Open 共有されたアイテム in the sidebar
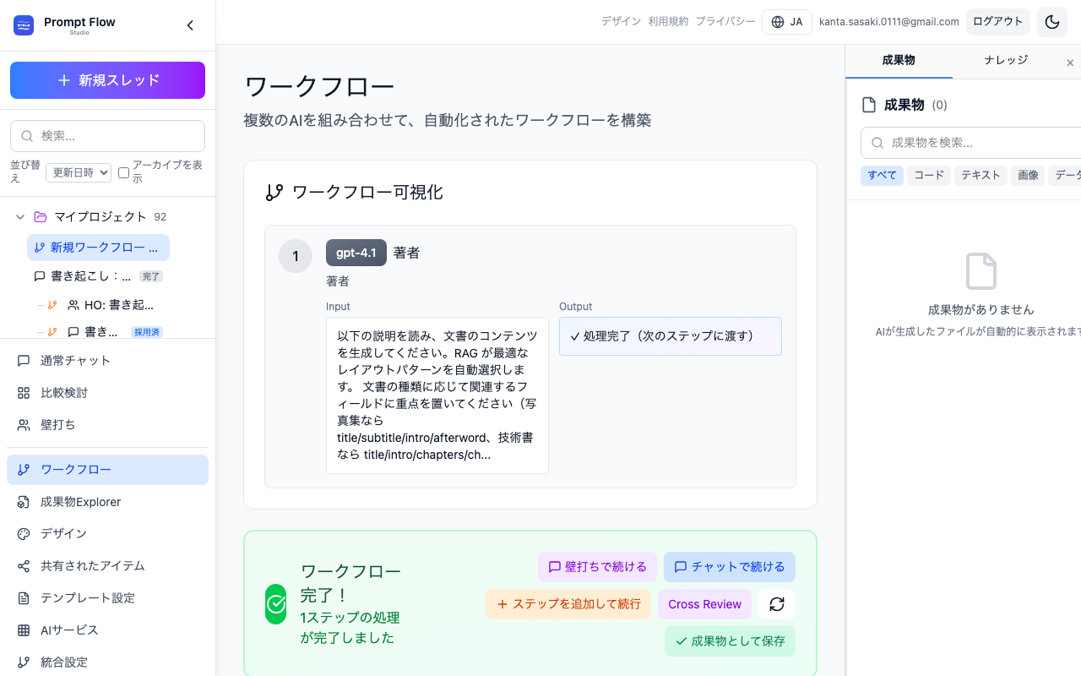Screen dimensions: 1081x676 pyautogui.click(x=107, y=566)
